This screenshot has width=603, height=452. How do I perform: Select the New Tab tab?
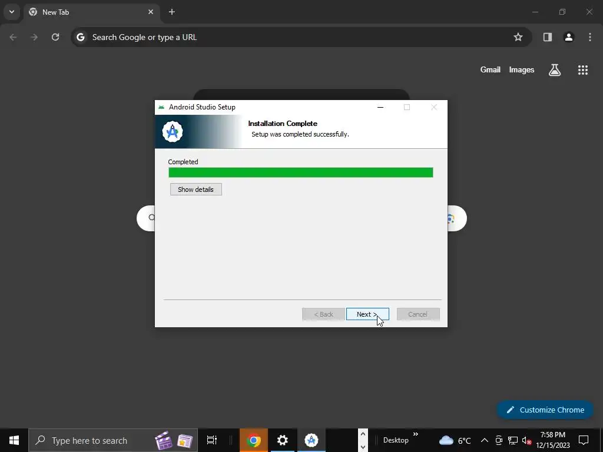coord(90,12)
